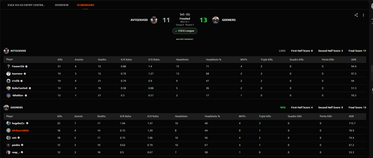Open hugoboZz- player profile link
This screenshot has height=158, width=373.
pos(18,123)
